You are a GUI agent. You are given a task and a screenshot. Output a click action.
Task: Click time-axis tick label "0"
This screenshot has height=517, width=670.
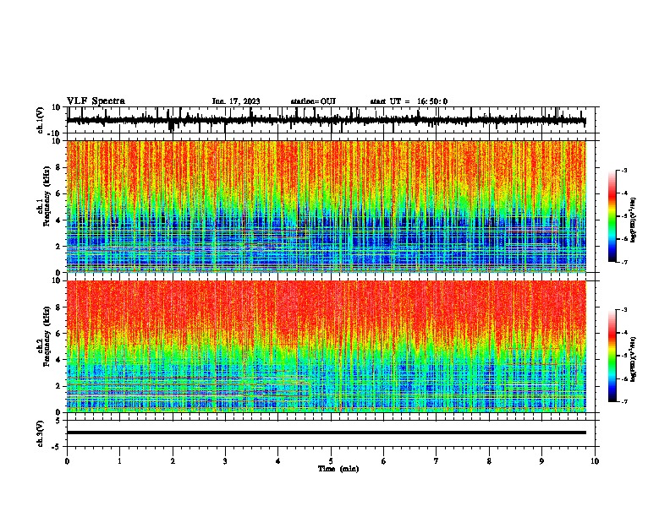point(67,461)
